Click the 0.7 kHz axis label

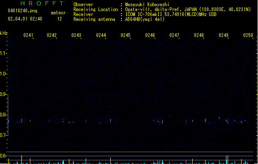pos(3,135)
